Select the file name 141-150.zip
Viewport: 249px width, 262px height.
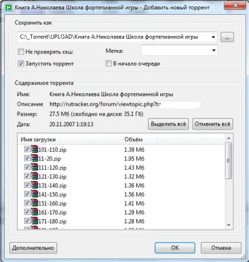52,194
